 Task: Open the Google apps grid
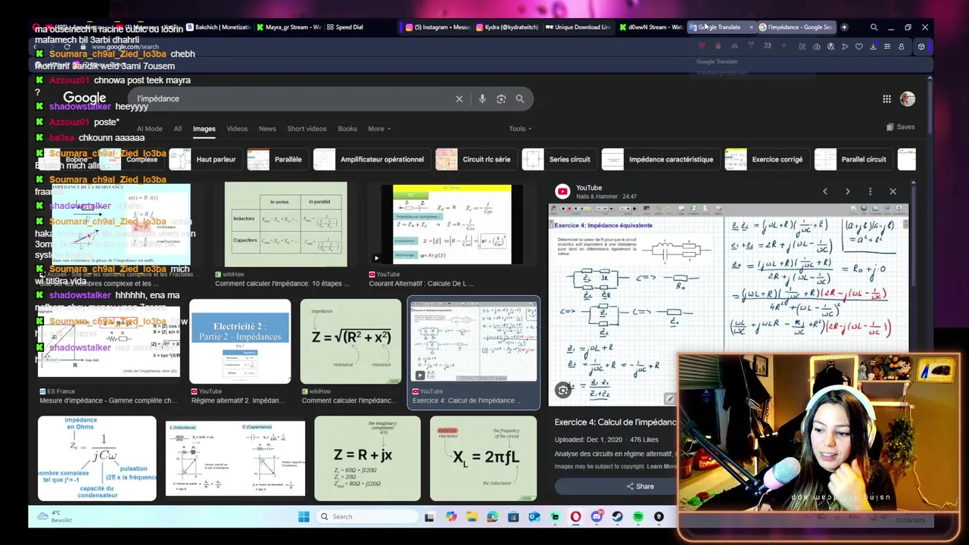click(886, 98)
